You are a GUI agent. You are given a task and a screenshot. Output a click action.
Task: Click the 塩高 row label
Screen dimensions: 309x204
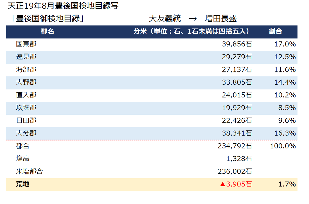tap(23, 159)
